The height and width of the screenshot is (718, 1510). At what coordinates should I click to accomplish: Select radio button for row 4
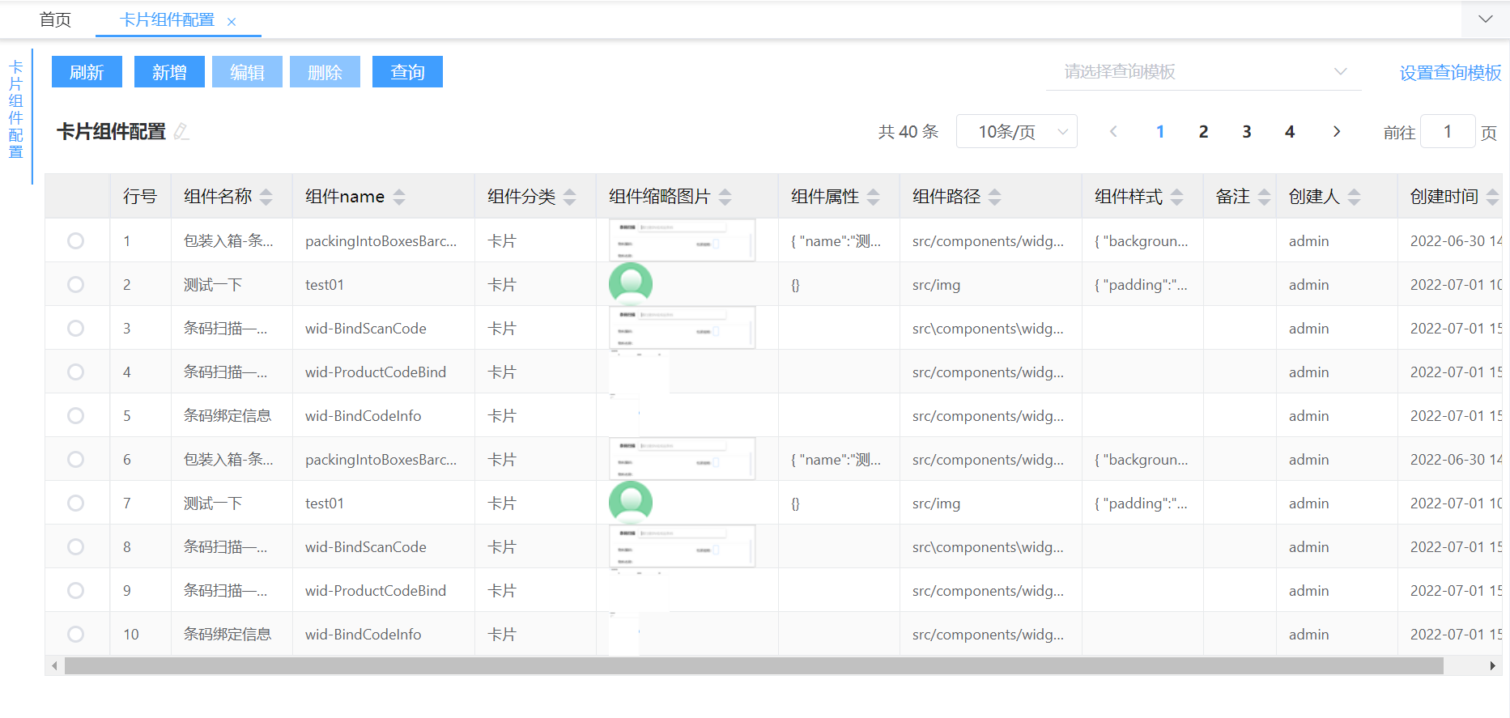(x=75, y=372)
